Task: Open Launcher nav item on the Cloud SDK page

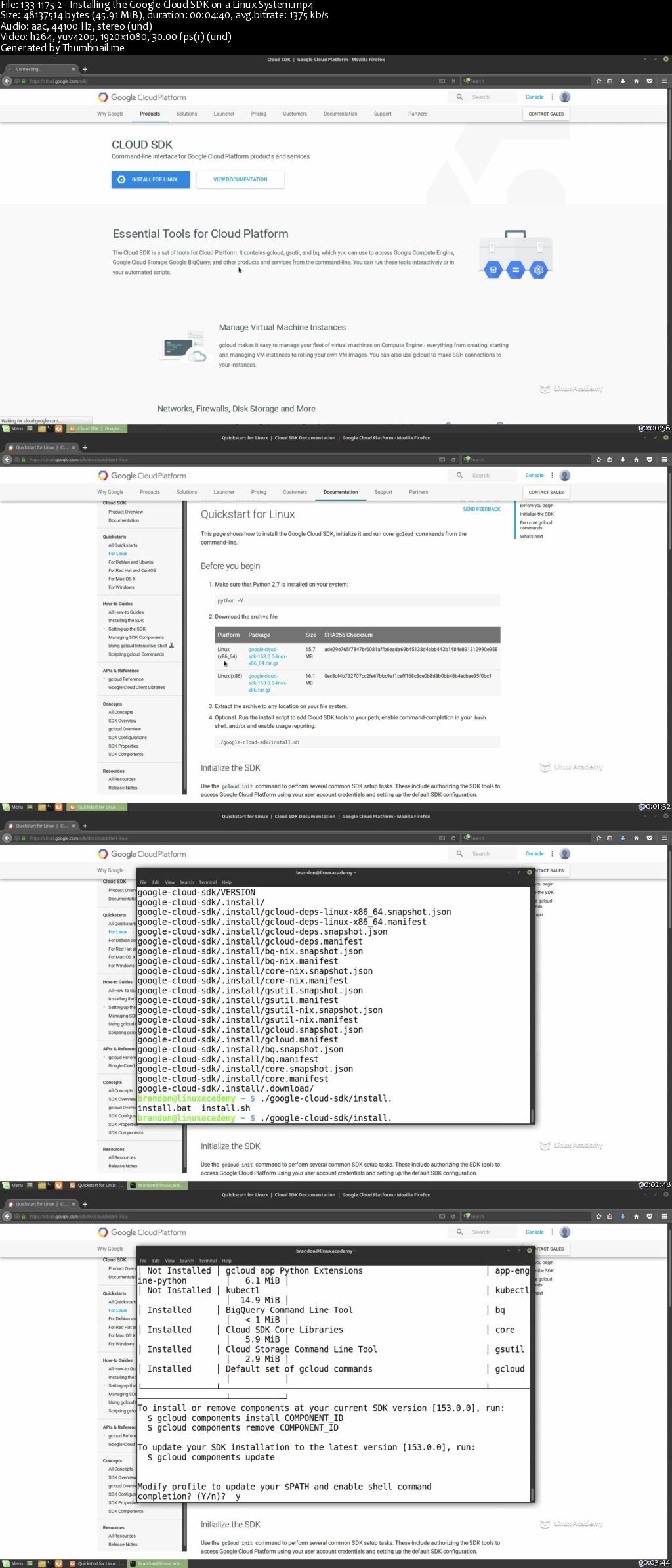Action: (224, 114)
